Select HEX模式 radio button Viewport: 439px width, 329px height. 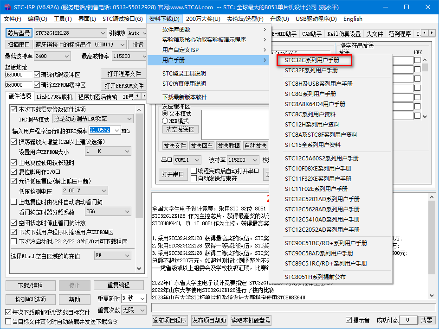click(x=165, y=121)
